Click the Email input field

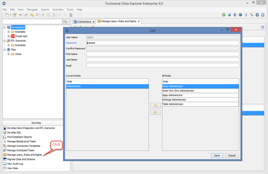[x=163, y=65]
